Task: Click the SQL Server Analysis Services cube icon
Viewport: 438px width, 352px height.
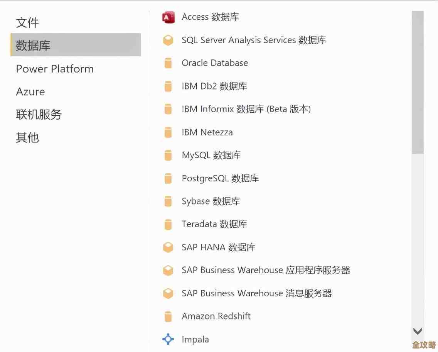Action: coord(168,40)
